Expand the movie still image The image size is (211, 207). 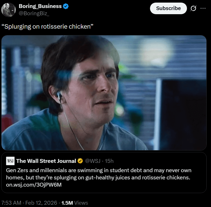(104, 93)
